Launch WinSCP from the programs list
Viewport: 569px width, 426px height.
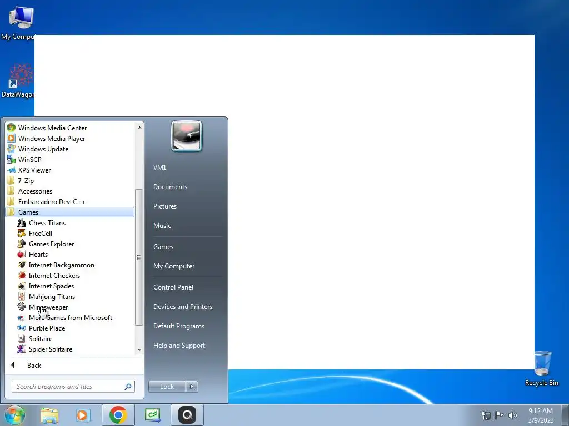click(69, 159)
